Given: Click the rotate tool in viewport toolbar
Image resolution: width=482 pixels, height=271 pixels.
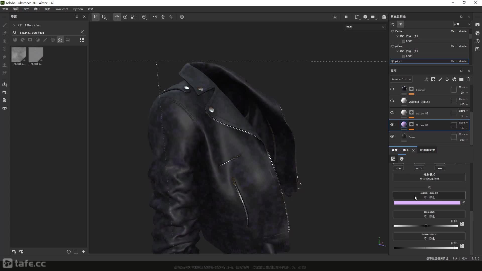Looking at the screenshot, I should [125, 17].
